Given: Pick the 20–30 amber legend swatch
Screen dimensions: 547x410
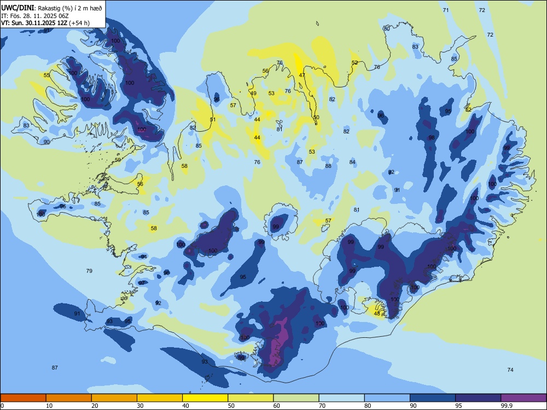Looking at the screenshot, I should 114,398.
